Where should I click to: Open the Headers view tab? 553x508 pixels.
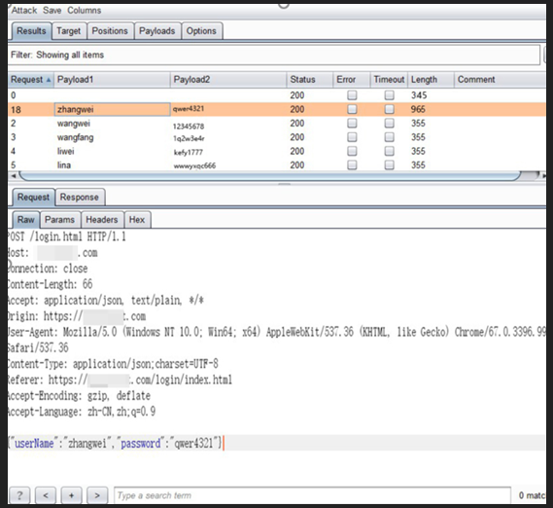(102, 220)
